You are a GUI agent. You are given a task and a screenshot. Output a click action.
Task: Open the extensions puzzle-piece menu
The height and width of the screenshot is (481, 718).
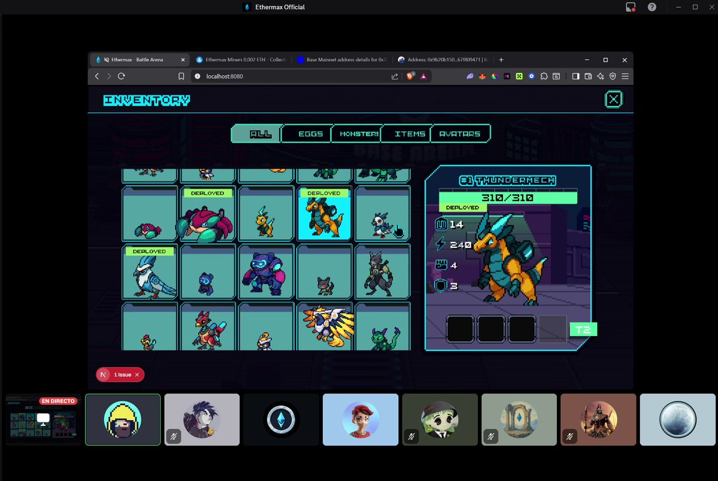click(x=544, y=76)
